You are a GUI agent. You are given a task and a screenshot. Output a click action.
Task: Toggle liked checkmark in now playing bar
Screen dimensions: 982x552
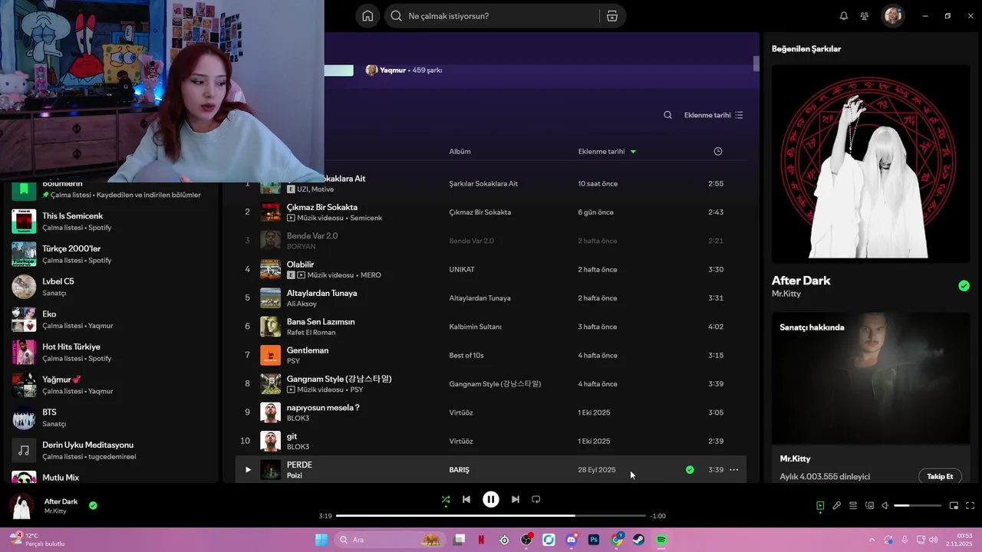point(93,506)
